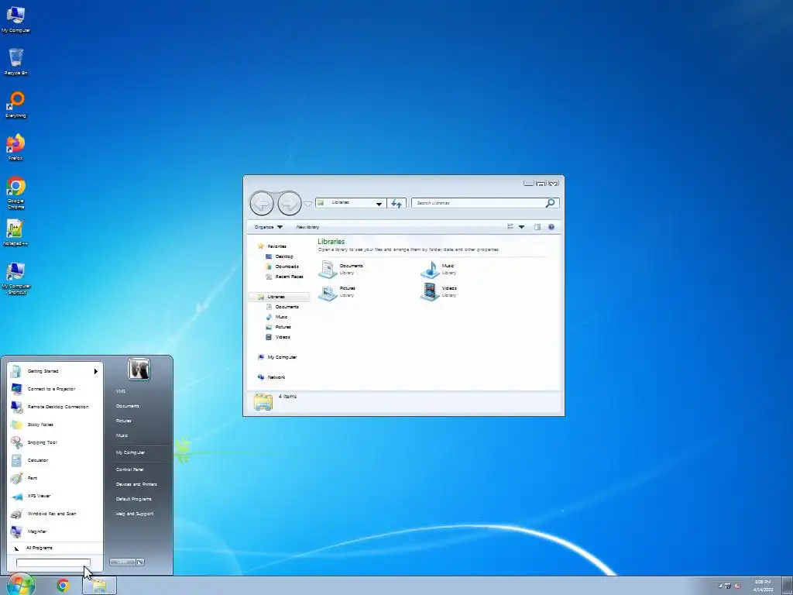Open Calculator from Start menu
The width and height of the screenshot is (793, 595).
pyautogui.click(x=55, y=460)
